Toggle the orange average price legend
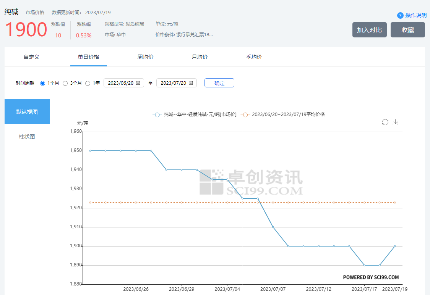 pyautogui.click(x=282, y=114)
